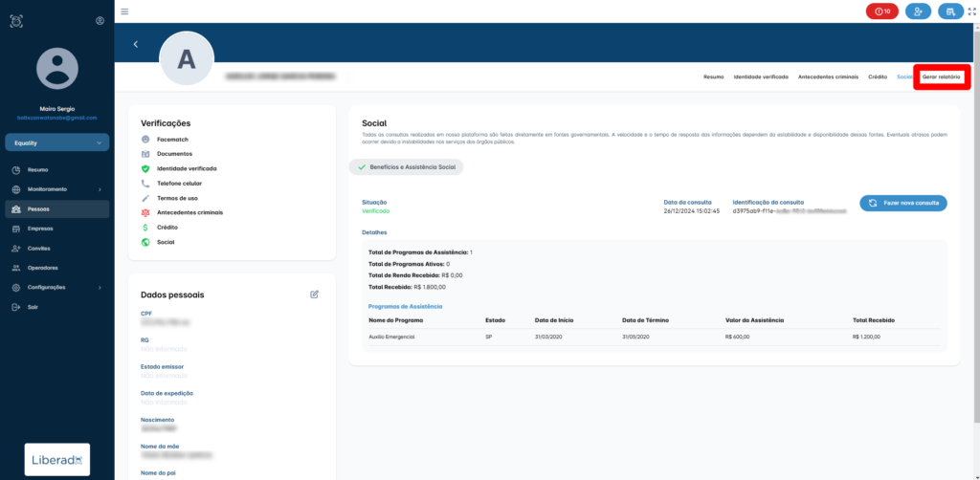Click the Convites add-user icon
The image size is (980, 480).
pyautogui.click(x=16, y=249)
